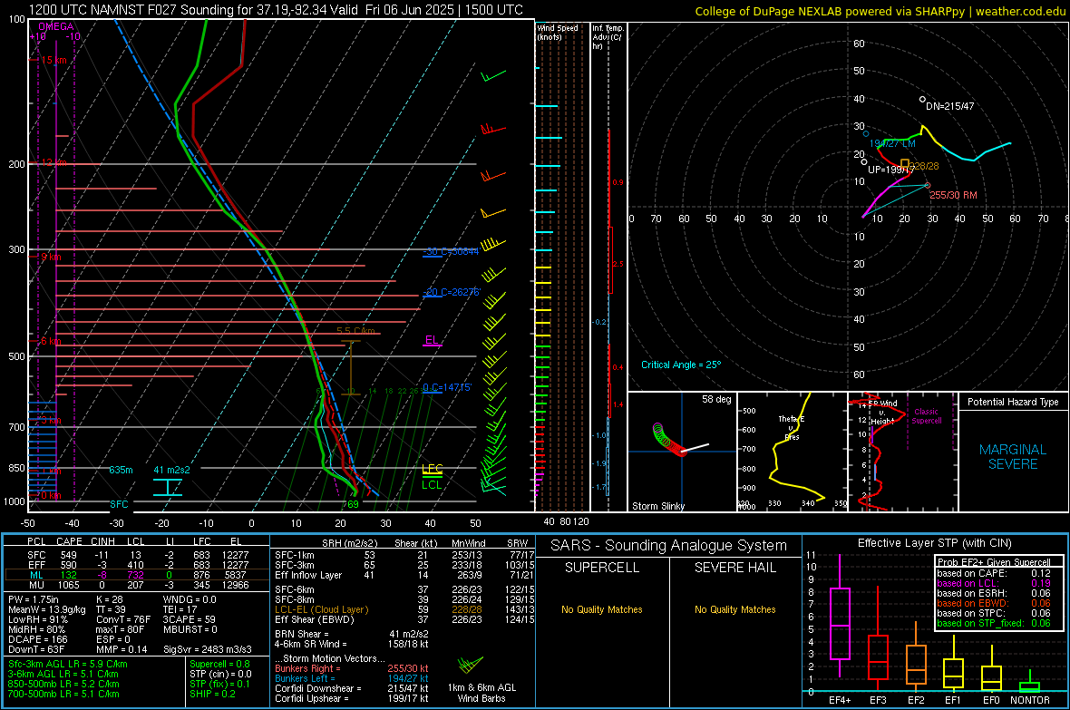Click the '0 C=14715'' freezing level label

(447, 387)
